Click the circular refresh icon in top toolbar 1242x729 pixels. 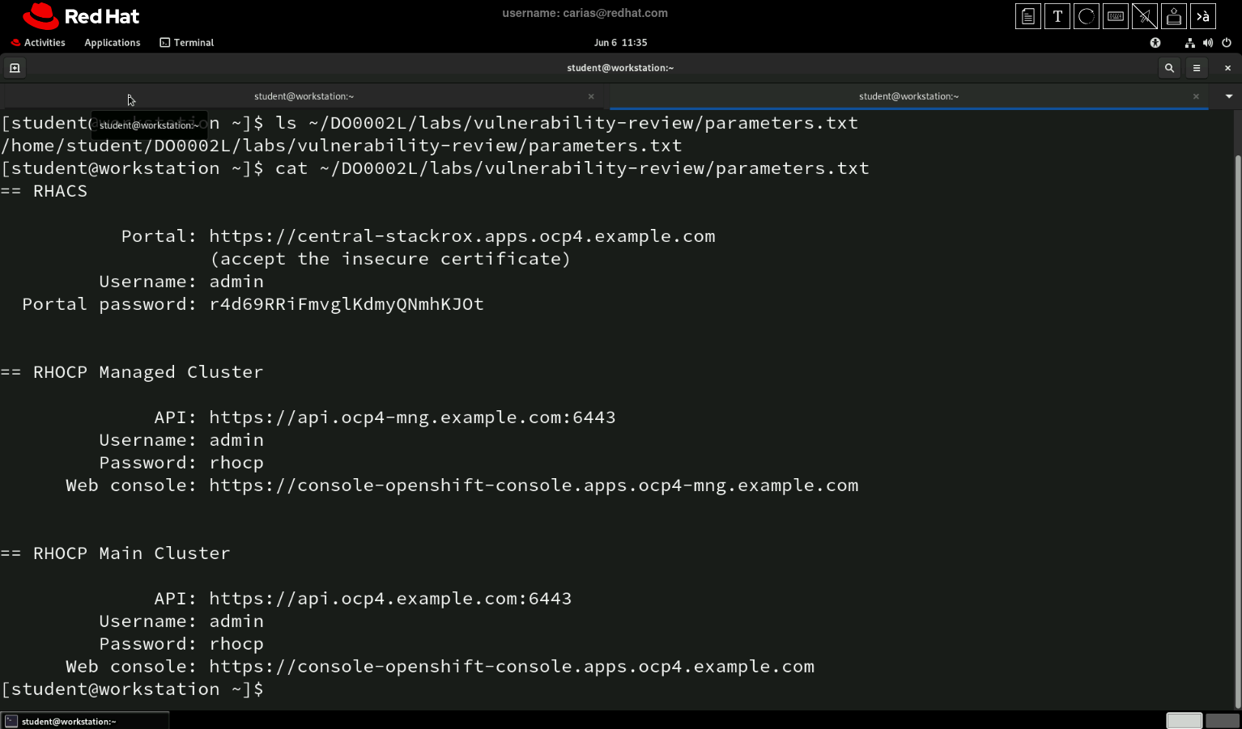coord(1087,16)
